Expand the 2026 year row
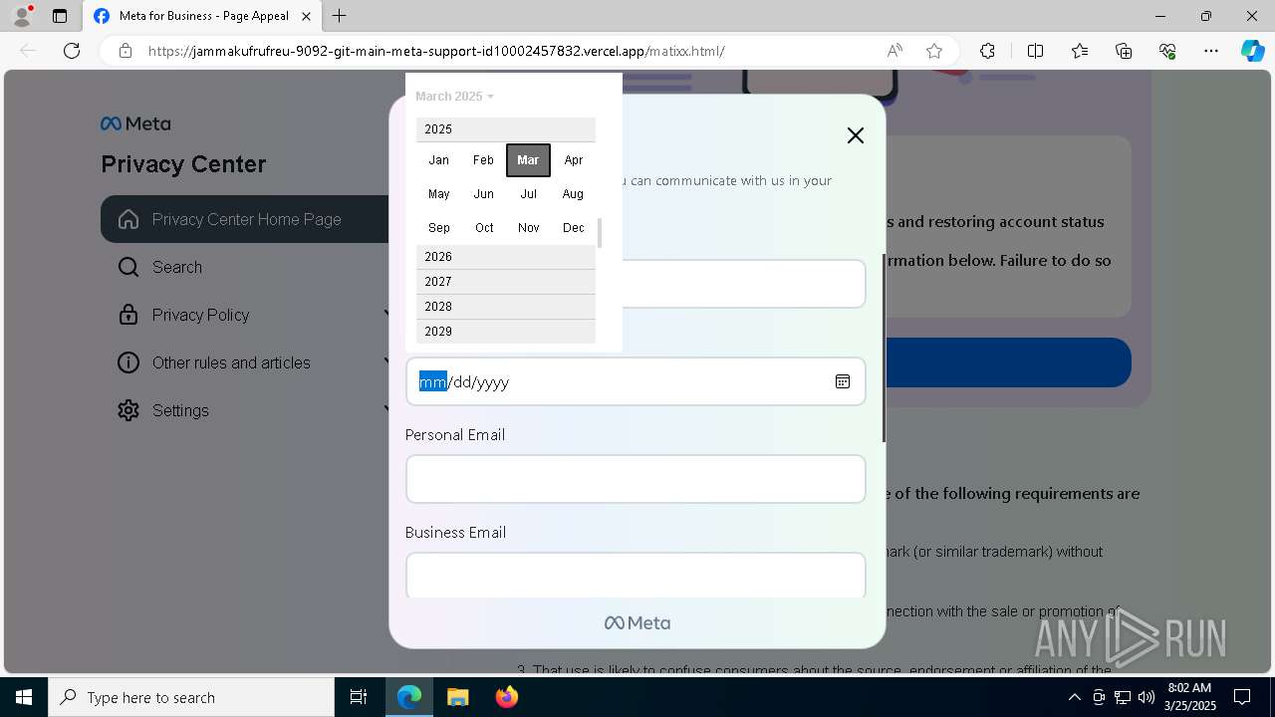Image resolution: width=1275 pixels, height=717 pixels. pyautogui.click(x=506, y=257)
